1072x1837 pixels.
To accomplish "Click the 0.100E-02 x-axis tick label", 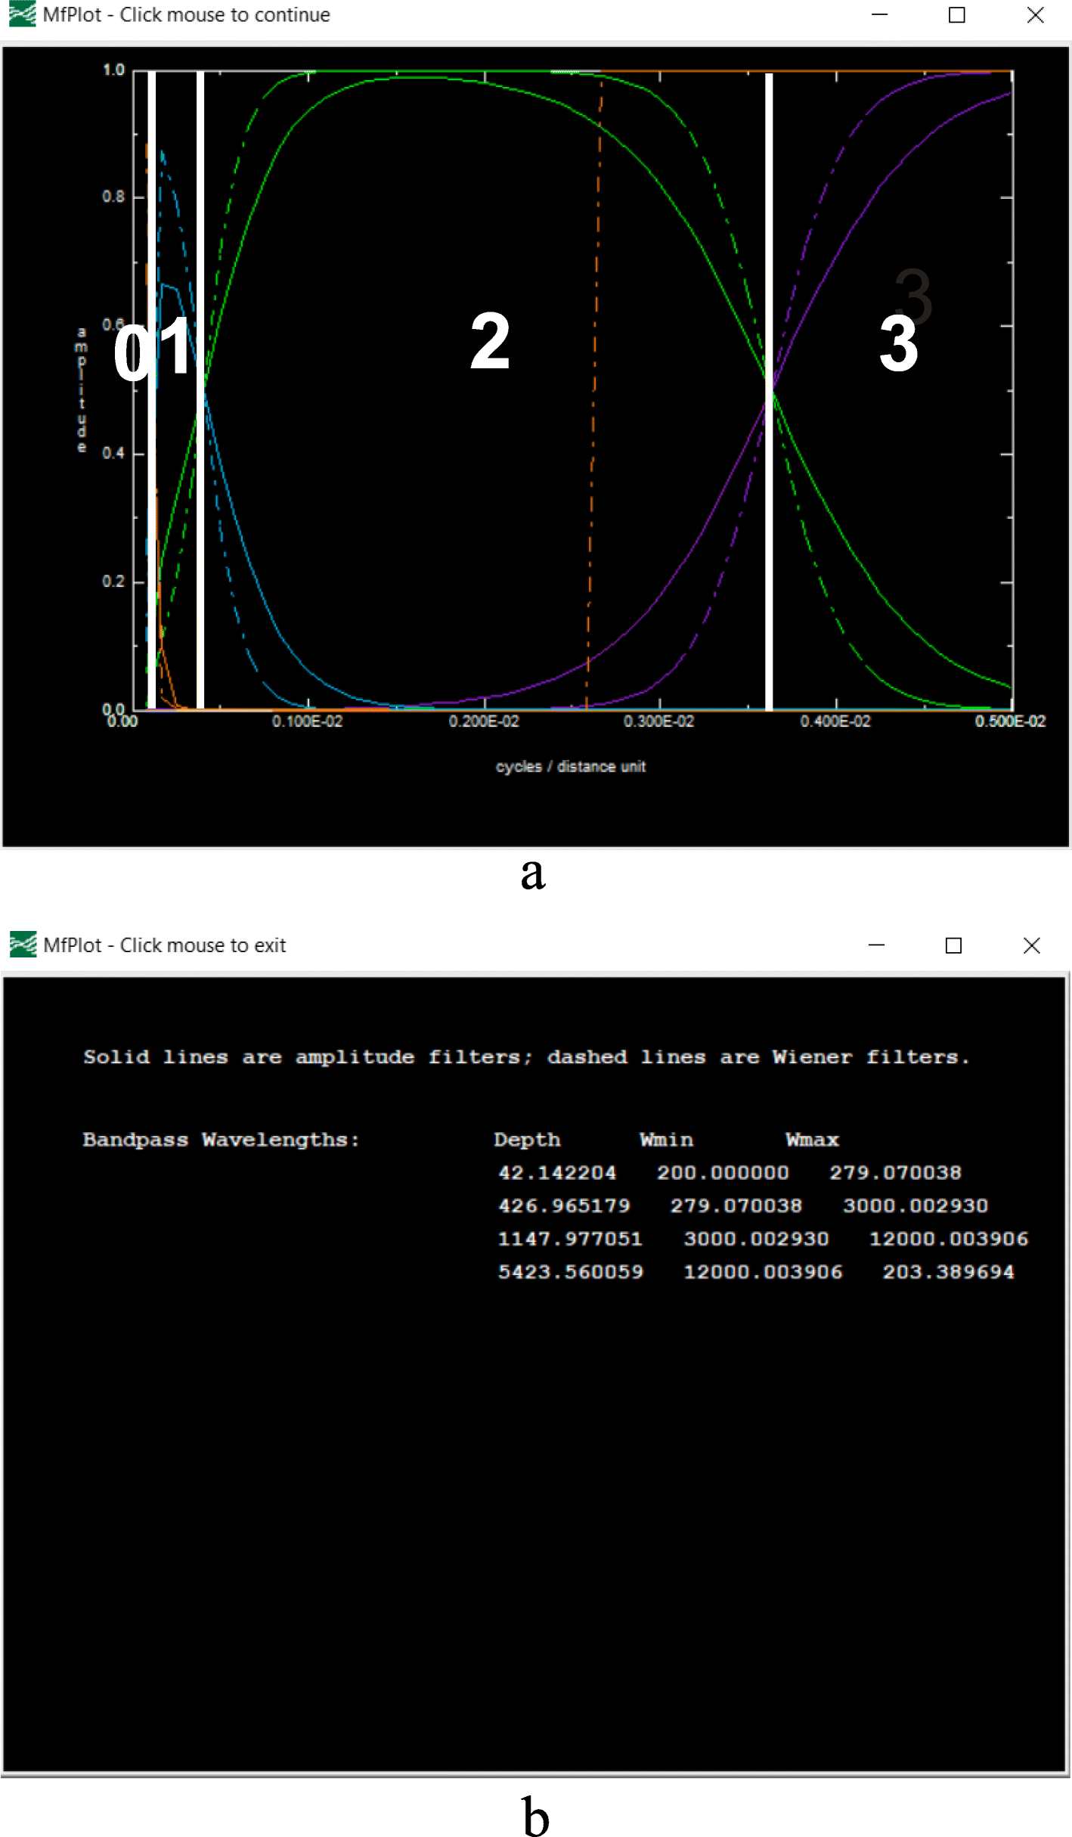I will click(x=307, y=721).
